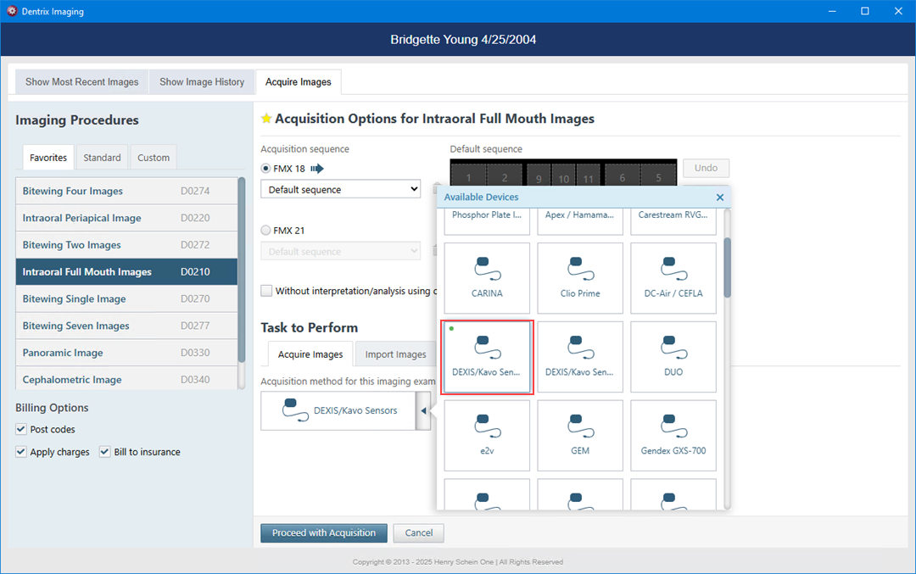Uncheck the Post codes checkbox
Viewport: 916px width, 574px height.
coord(21,430)
